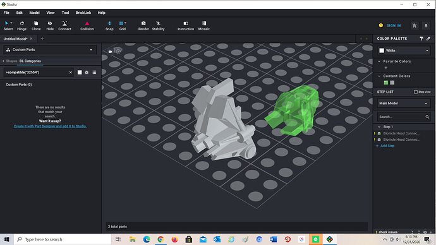Screen dimensions: 436x245
Task: Run the Stability check tool
Action: (158, 26)
